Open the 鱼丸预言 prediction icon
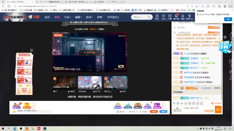This screenshot has width=234, height=131. pos(27,106)
